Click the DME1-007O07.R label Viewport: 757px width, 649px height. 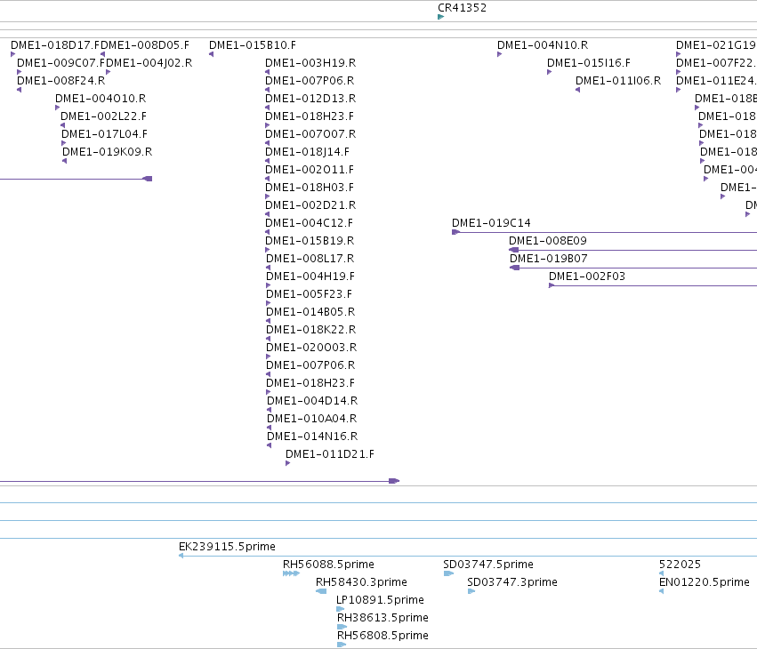point(310,134)
